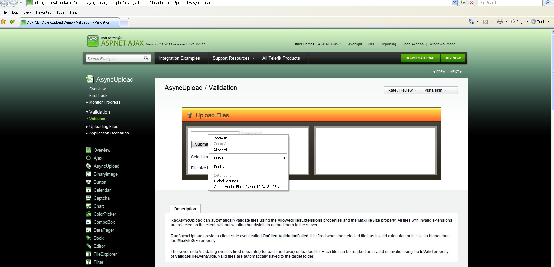The height and width of the screenshot is (267, 554).
Task: Go to the NEXT example
Action: coord(456,72)
